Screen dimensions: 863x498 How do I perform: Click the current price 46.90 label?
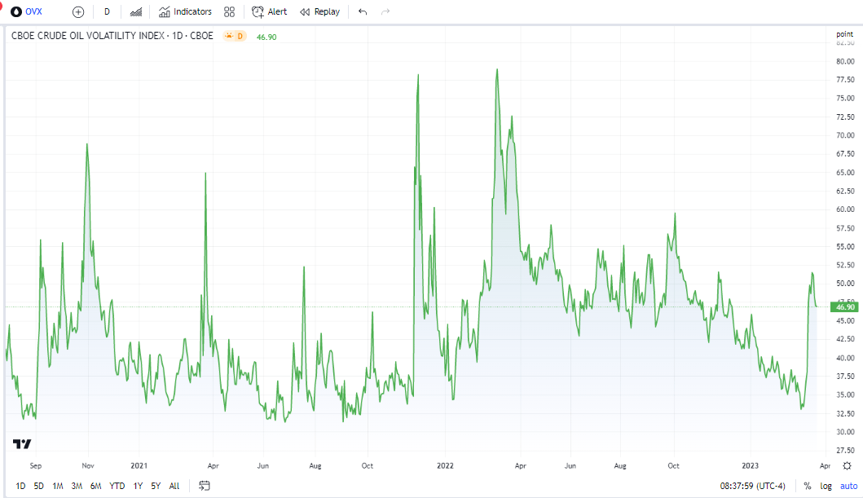(846, 307)
